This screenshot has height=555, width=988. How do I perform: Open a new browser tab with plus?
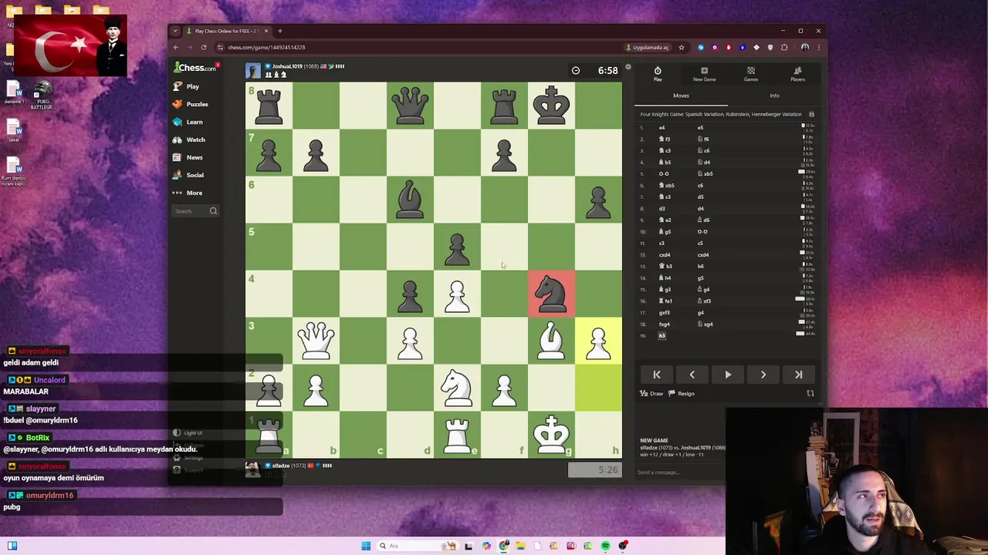click(280, 31)
